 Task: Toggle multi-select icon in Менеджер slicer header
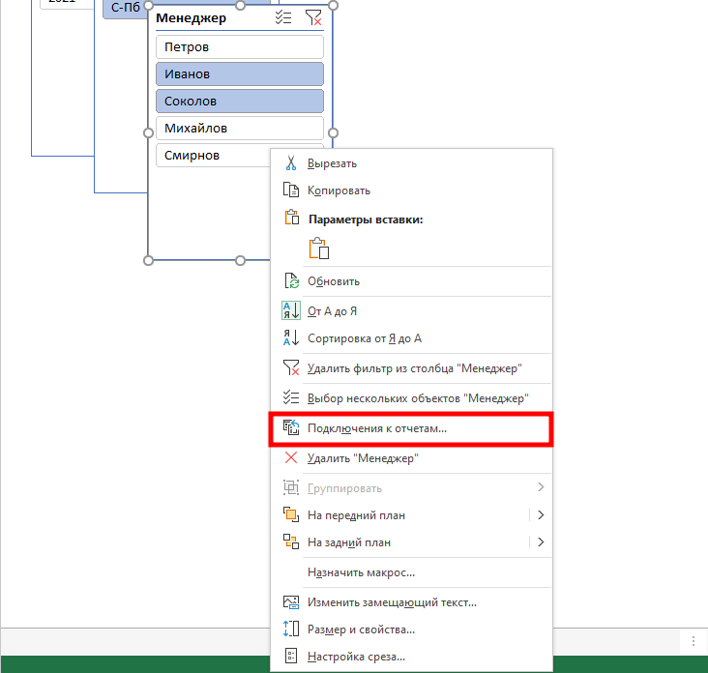tap(283, 17)
